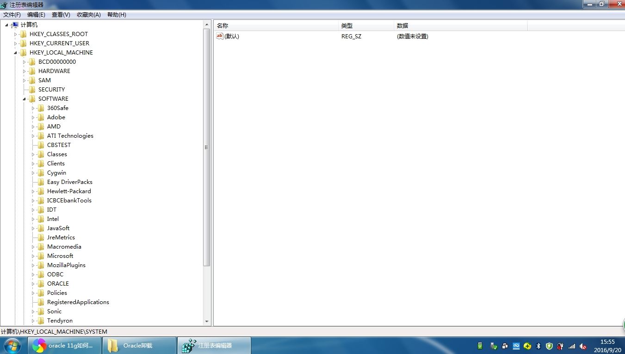Expand the Policies key
Screen dimensions: 625x354
click(x=33, y=293)
